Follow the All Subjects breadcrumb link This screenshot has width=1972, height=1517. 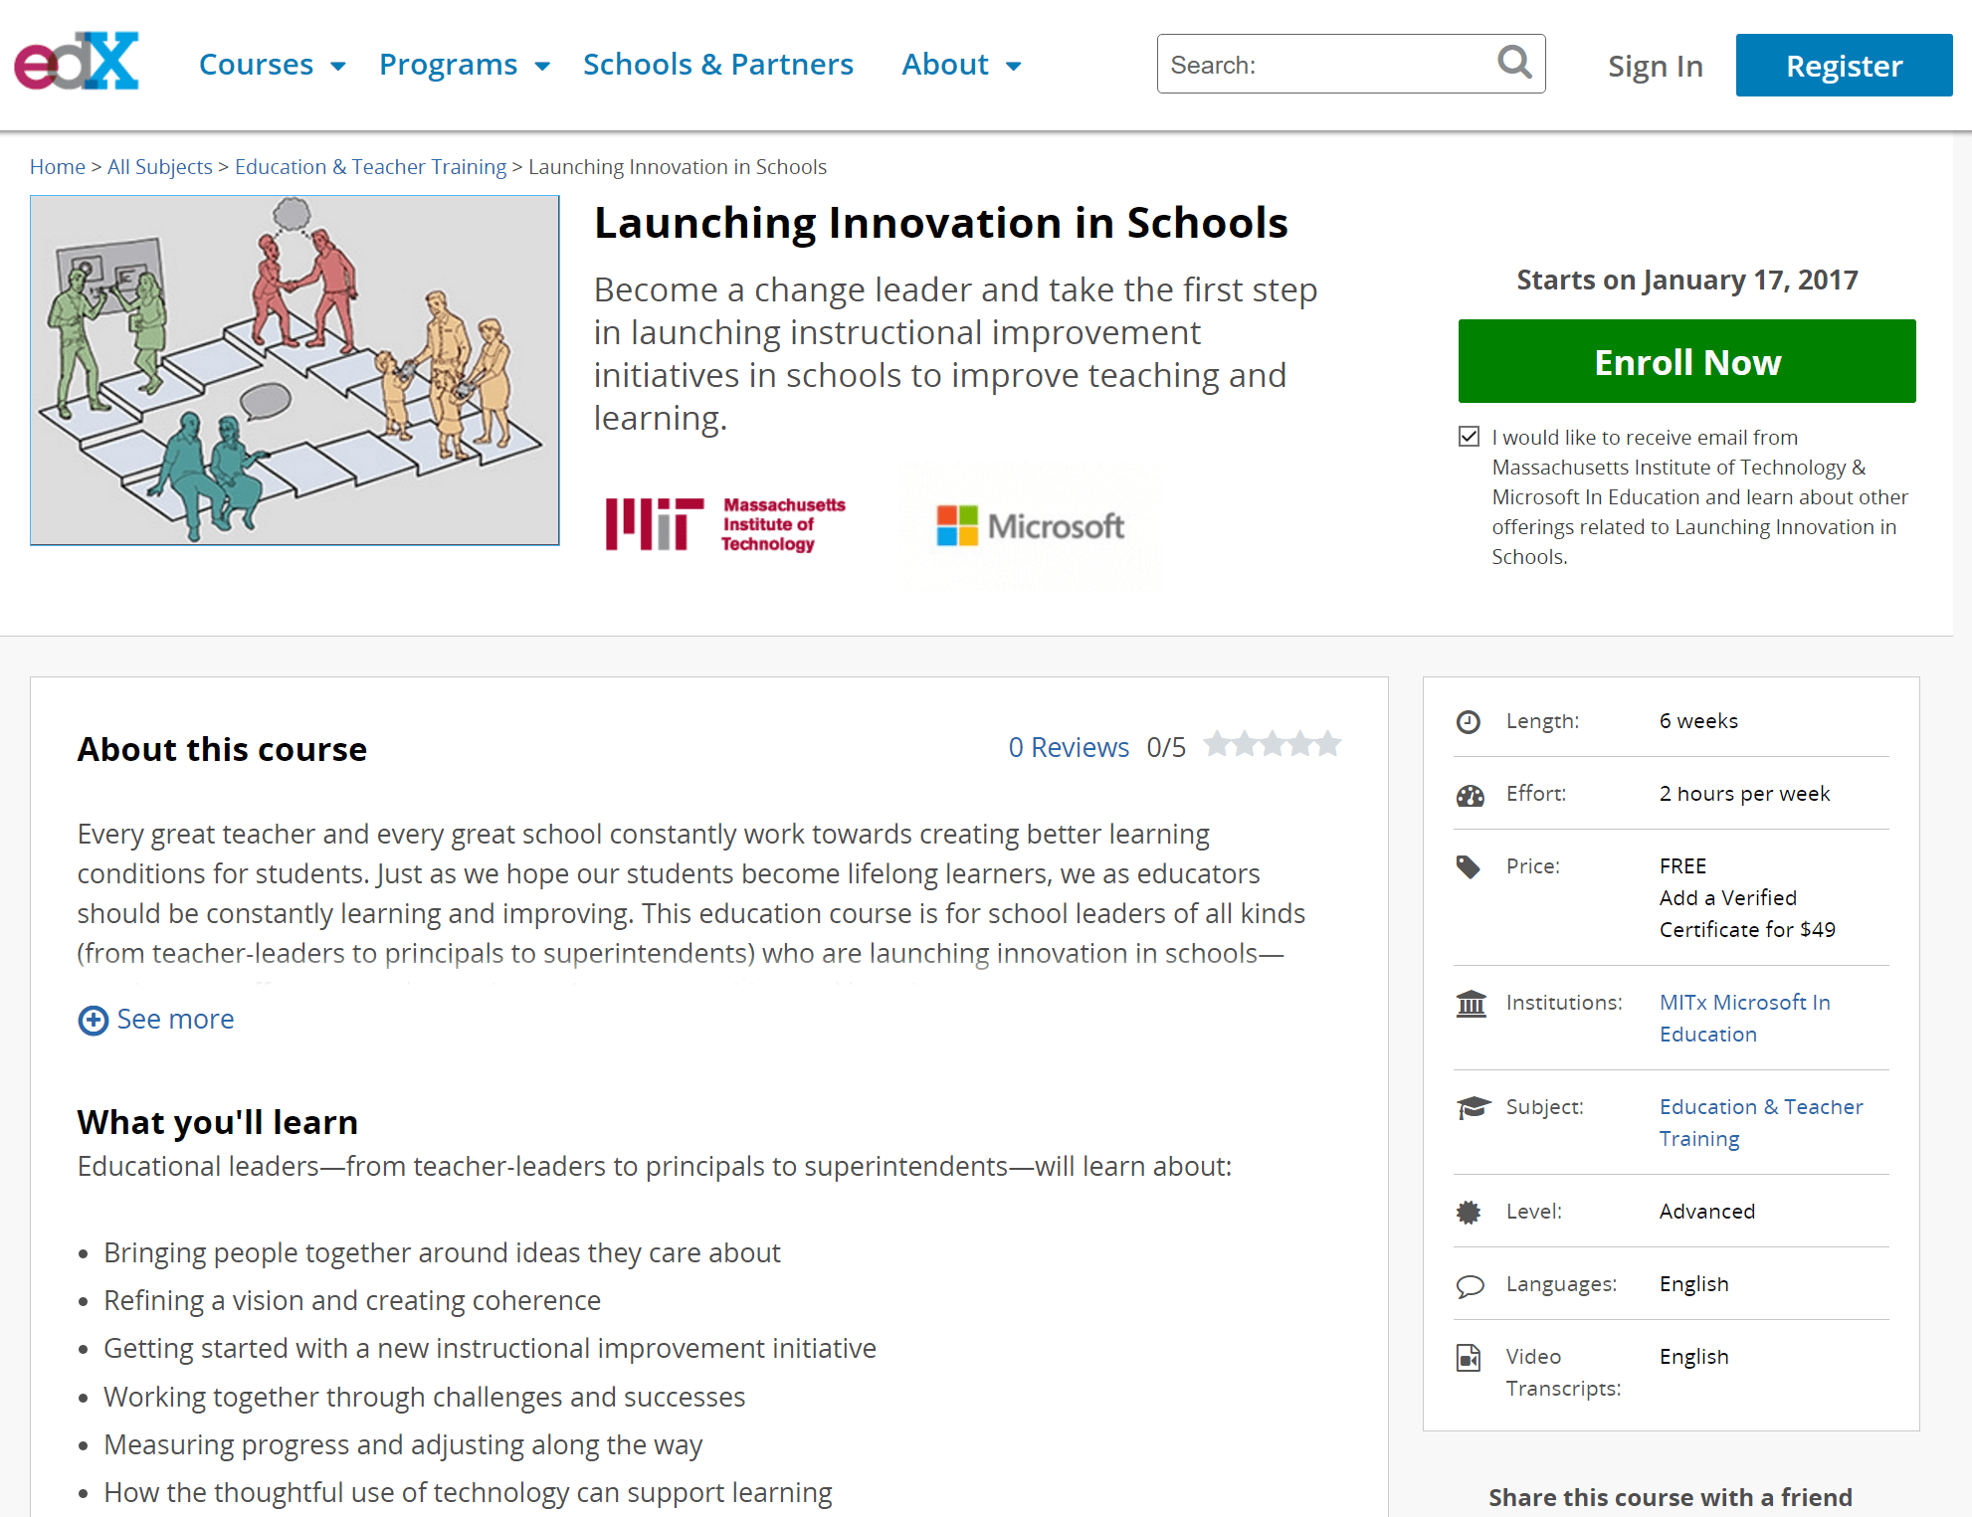[x=160, y=167]
